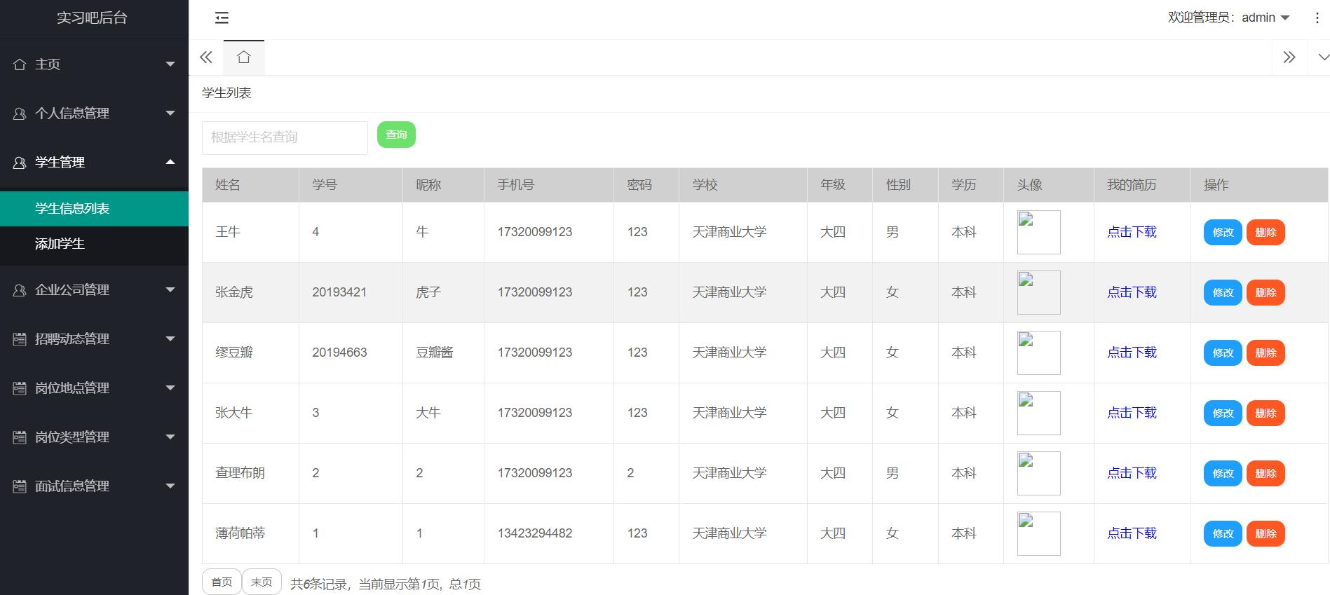Viewport: 1330px width, 595px height.
Task: Click the 学生列表 heading
Action: [226, 93]
